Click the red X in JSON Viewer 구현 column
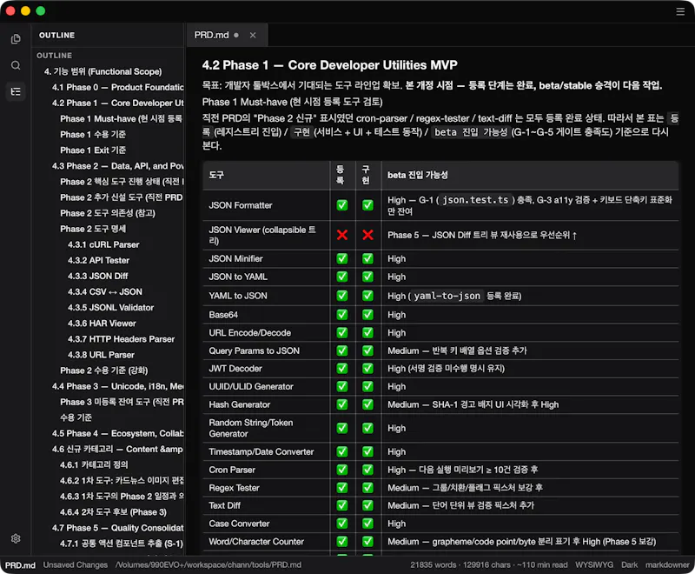 pos(367,235)
